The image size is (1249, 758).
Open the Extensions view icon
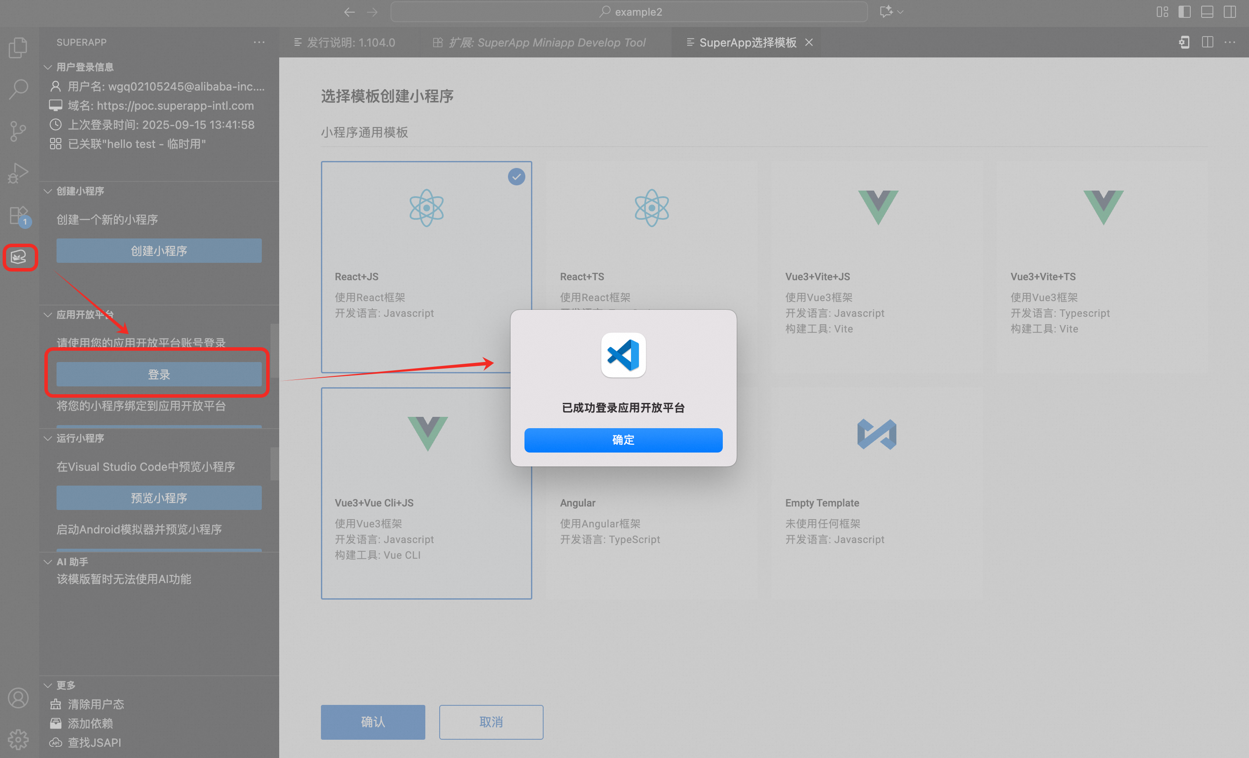18,215
